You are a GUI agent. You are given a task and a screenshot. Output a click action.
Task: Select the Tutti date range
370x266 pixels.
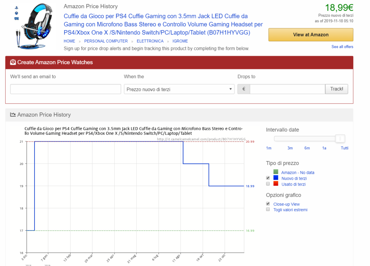(x=344, y=148)
